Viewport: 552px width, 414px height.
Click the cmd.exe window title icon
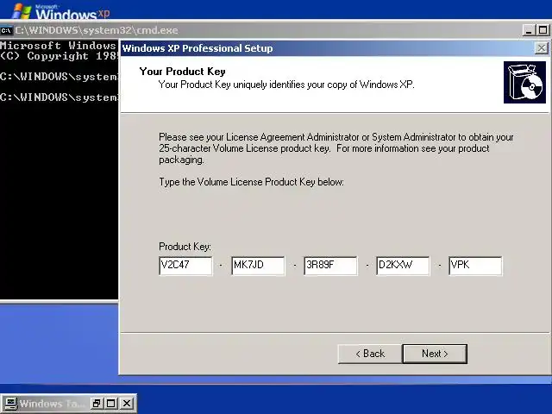[x=6, y=30]
